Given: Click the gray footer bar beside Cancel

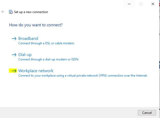Looking at the screenshot, I should pos(69,113).
